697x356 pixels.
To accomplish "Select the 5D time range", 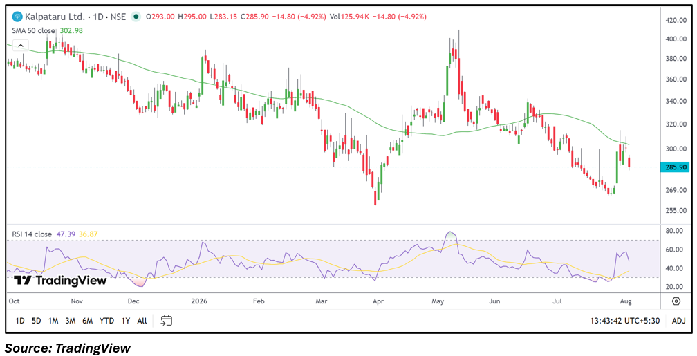I will 37,321.
